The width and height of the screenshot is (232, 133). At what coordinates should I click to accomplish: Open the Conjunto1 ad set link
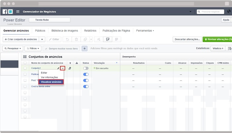[x=36, y=68]
